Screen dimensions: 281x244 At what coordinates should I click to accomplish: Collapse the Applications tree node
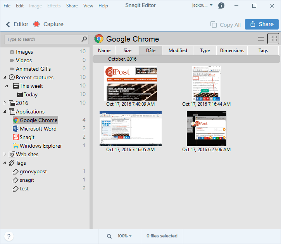(x=5, y=112)
